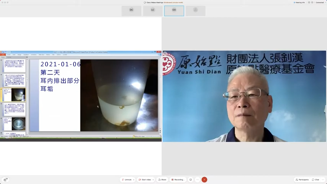327x184 pixels.
Task: Select the LC participant thumbnail
Action: [x=153, y=10]
